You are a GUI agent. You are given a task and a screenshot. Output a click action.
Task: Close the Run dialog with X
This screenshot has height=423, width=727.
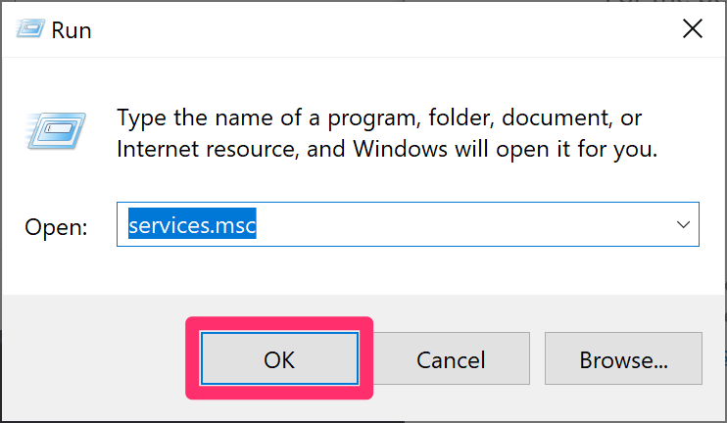click(x=693, y=29)
